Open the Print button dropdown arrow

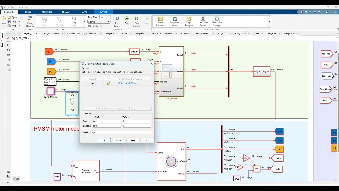click(x=20, y=26)
